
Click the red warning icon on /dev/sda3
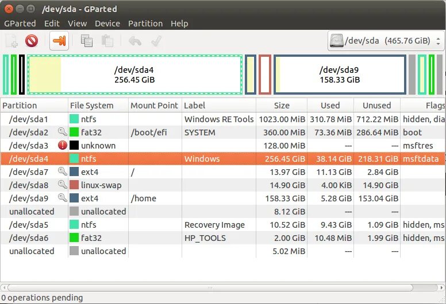click(62, 145)
